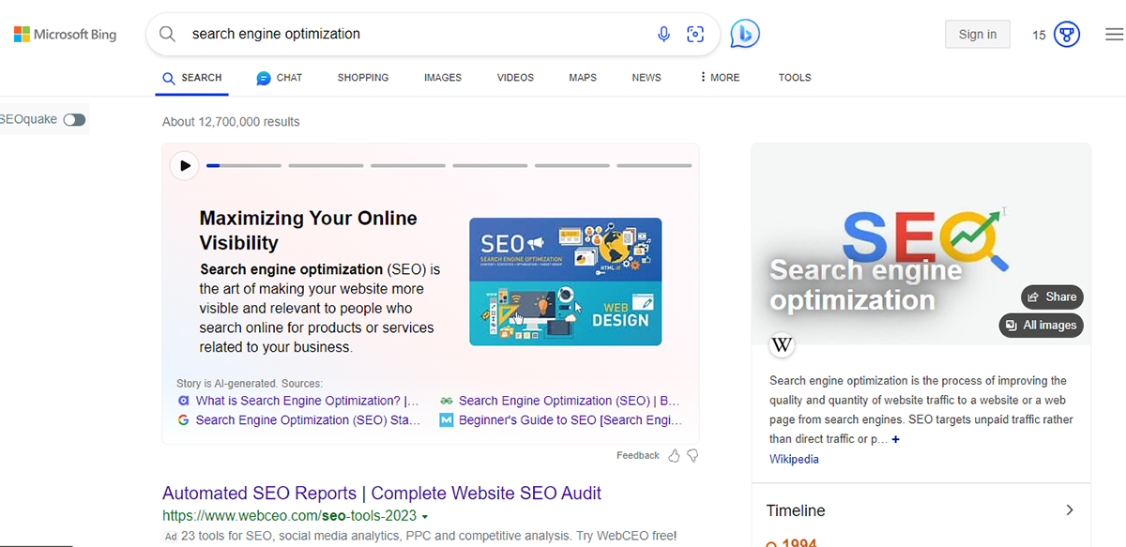1126x547 pixels.
Task: Jump to third story progress segment
Action: tap(408, 166)
